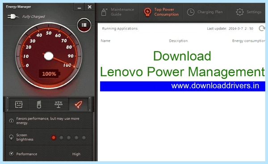Click the Performance High value
268x164 pixels.
click(x=76, y=154)
